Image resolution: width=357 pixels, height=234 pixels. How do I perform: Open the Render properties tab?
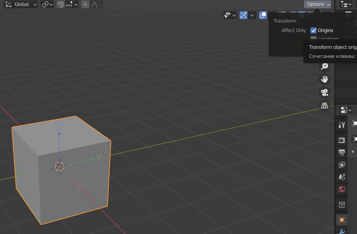pyautogui.click(x=342, y=140)
